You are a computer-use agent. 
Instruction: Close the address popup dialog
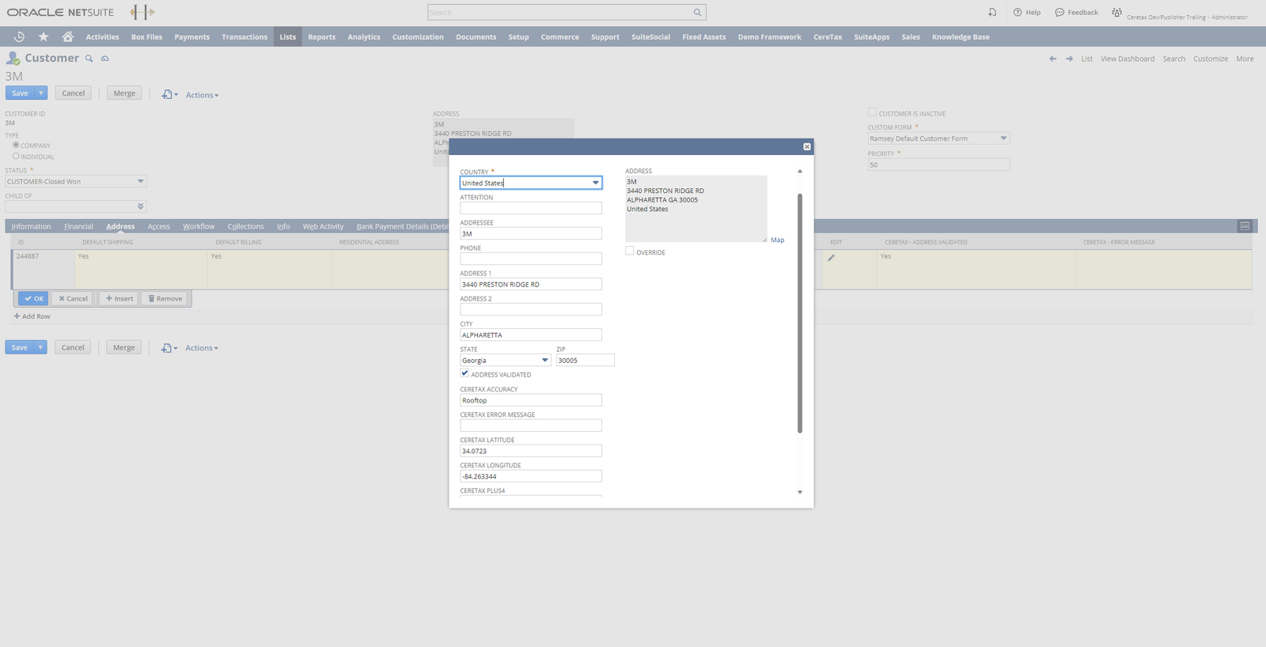pyautogui.click(x=807, y=146)
